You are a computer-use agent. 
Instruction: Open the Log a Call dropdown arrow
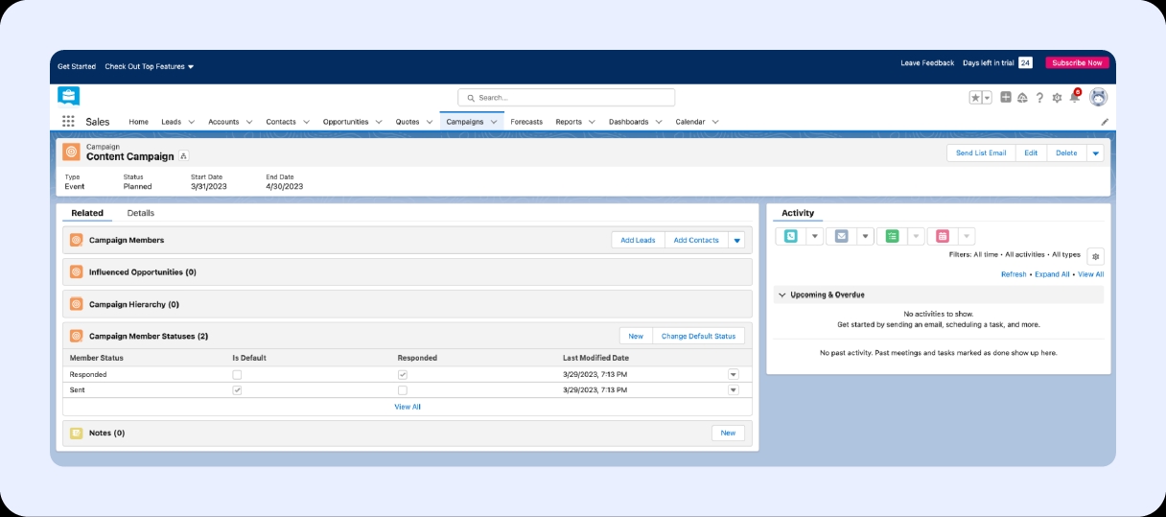[815, 236]
